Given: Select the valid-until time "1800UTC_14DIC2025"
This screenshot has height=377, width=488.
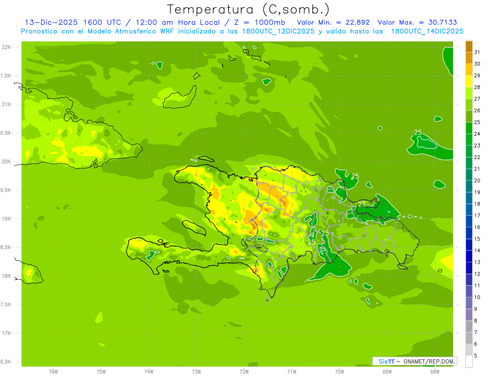Looking at the screenshot, I should point(427,31).
